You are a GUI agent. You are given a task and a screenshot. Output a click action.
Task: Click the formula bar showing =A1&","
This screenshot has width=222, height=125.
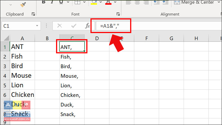(159, 26)
